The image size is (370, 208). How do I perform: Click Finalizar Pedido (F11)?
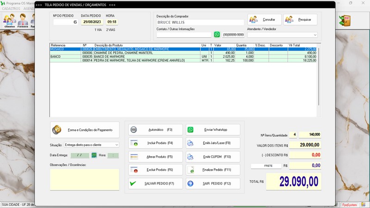point(213,170)
